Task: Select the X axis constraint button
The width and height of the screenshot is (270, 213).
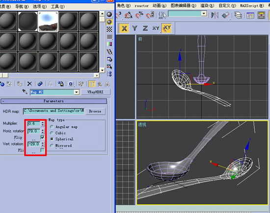Action: pos(124,28)
